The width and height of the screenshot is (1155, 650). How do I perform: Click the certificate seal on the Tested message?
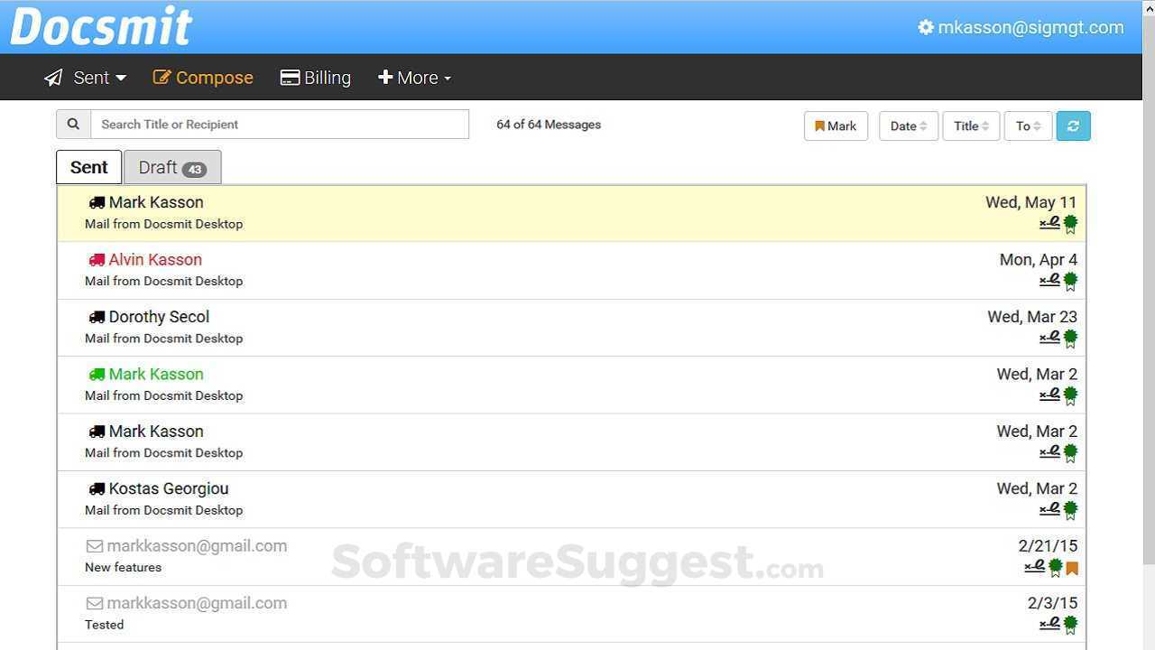click(x=1070, y=623)
